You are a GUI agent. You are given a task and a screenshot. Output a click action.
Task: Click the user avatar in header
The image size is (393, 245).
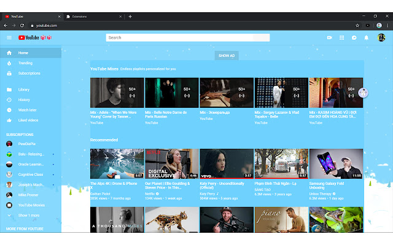click(x=381, y=38)
